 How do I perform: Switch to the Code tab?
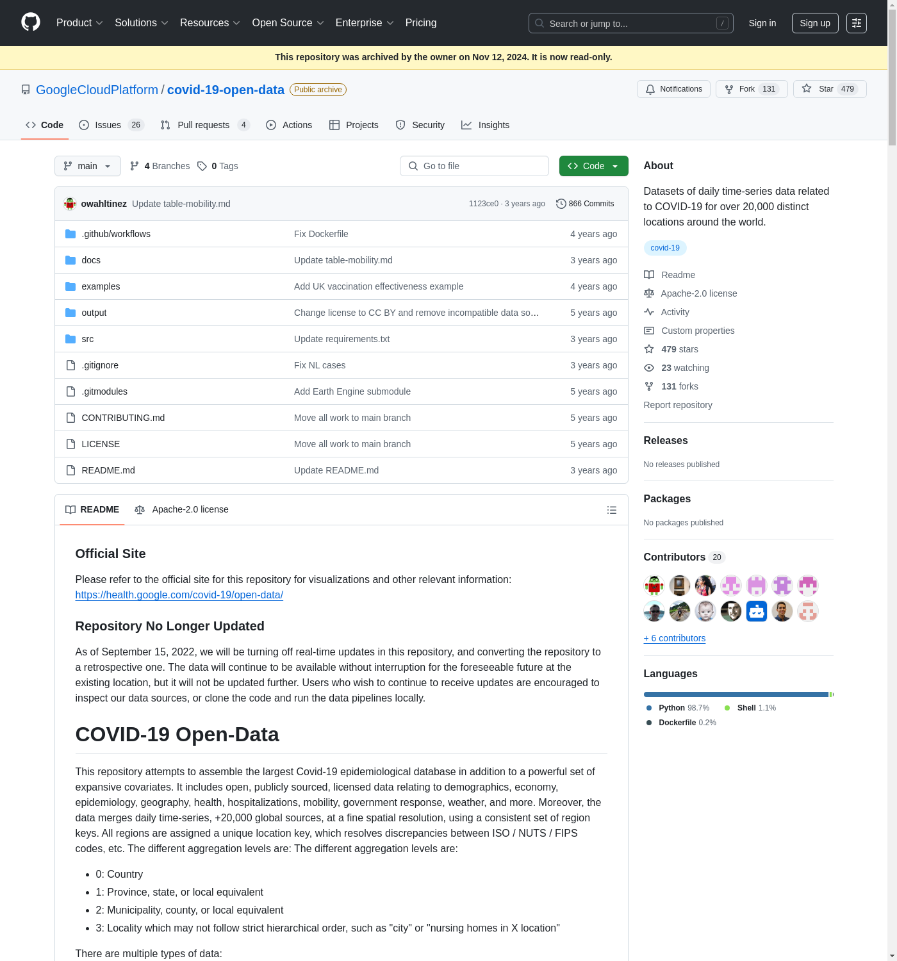point(45,125)
